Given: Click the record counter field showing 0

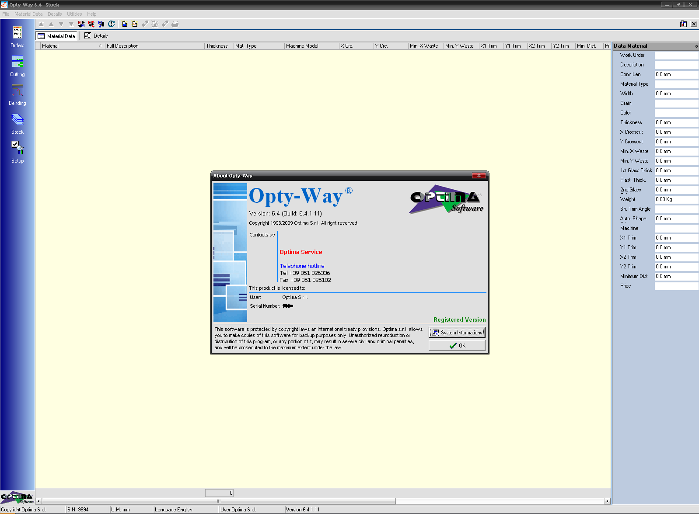Looking at the screenshot, I should (x=220, y=493).
